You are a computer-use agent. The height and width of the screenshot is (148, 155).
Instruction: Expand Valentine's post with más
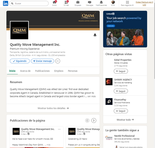tap(48, 145)
